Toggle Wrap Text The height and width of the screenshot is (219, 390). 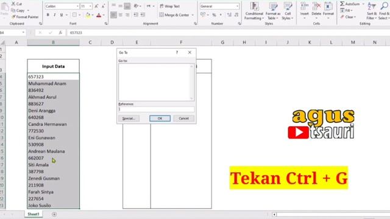pos(169,6)
